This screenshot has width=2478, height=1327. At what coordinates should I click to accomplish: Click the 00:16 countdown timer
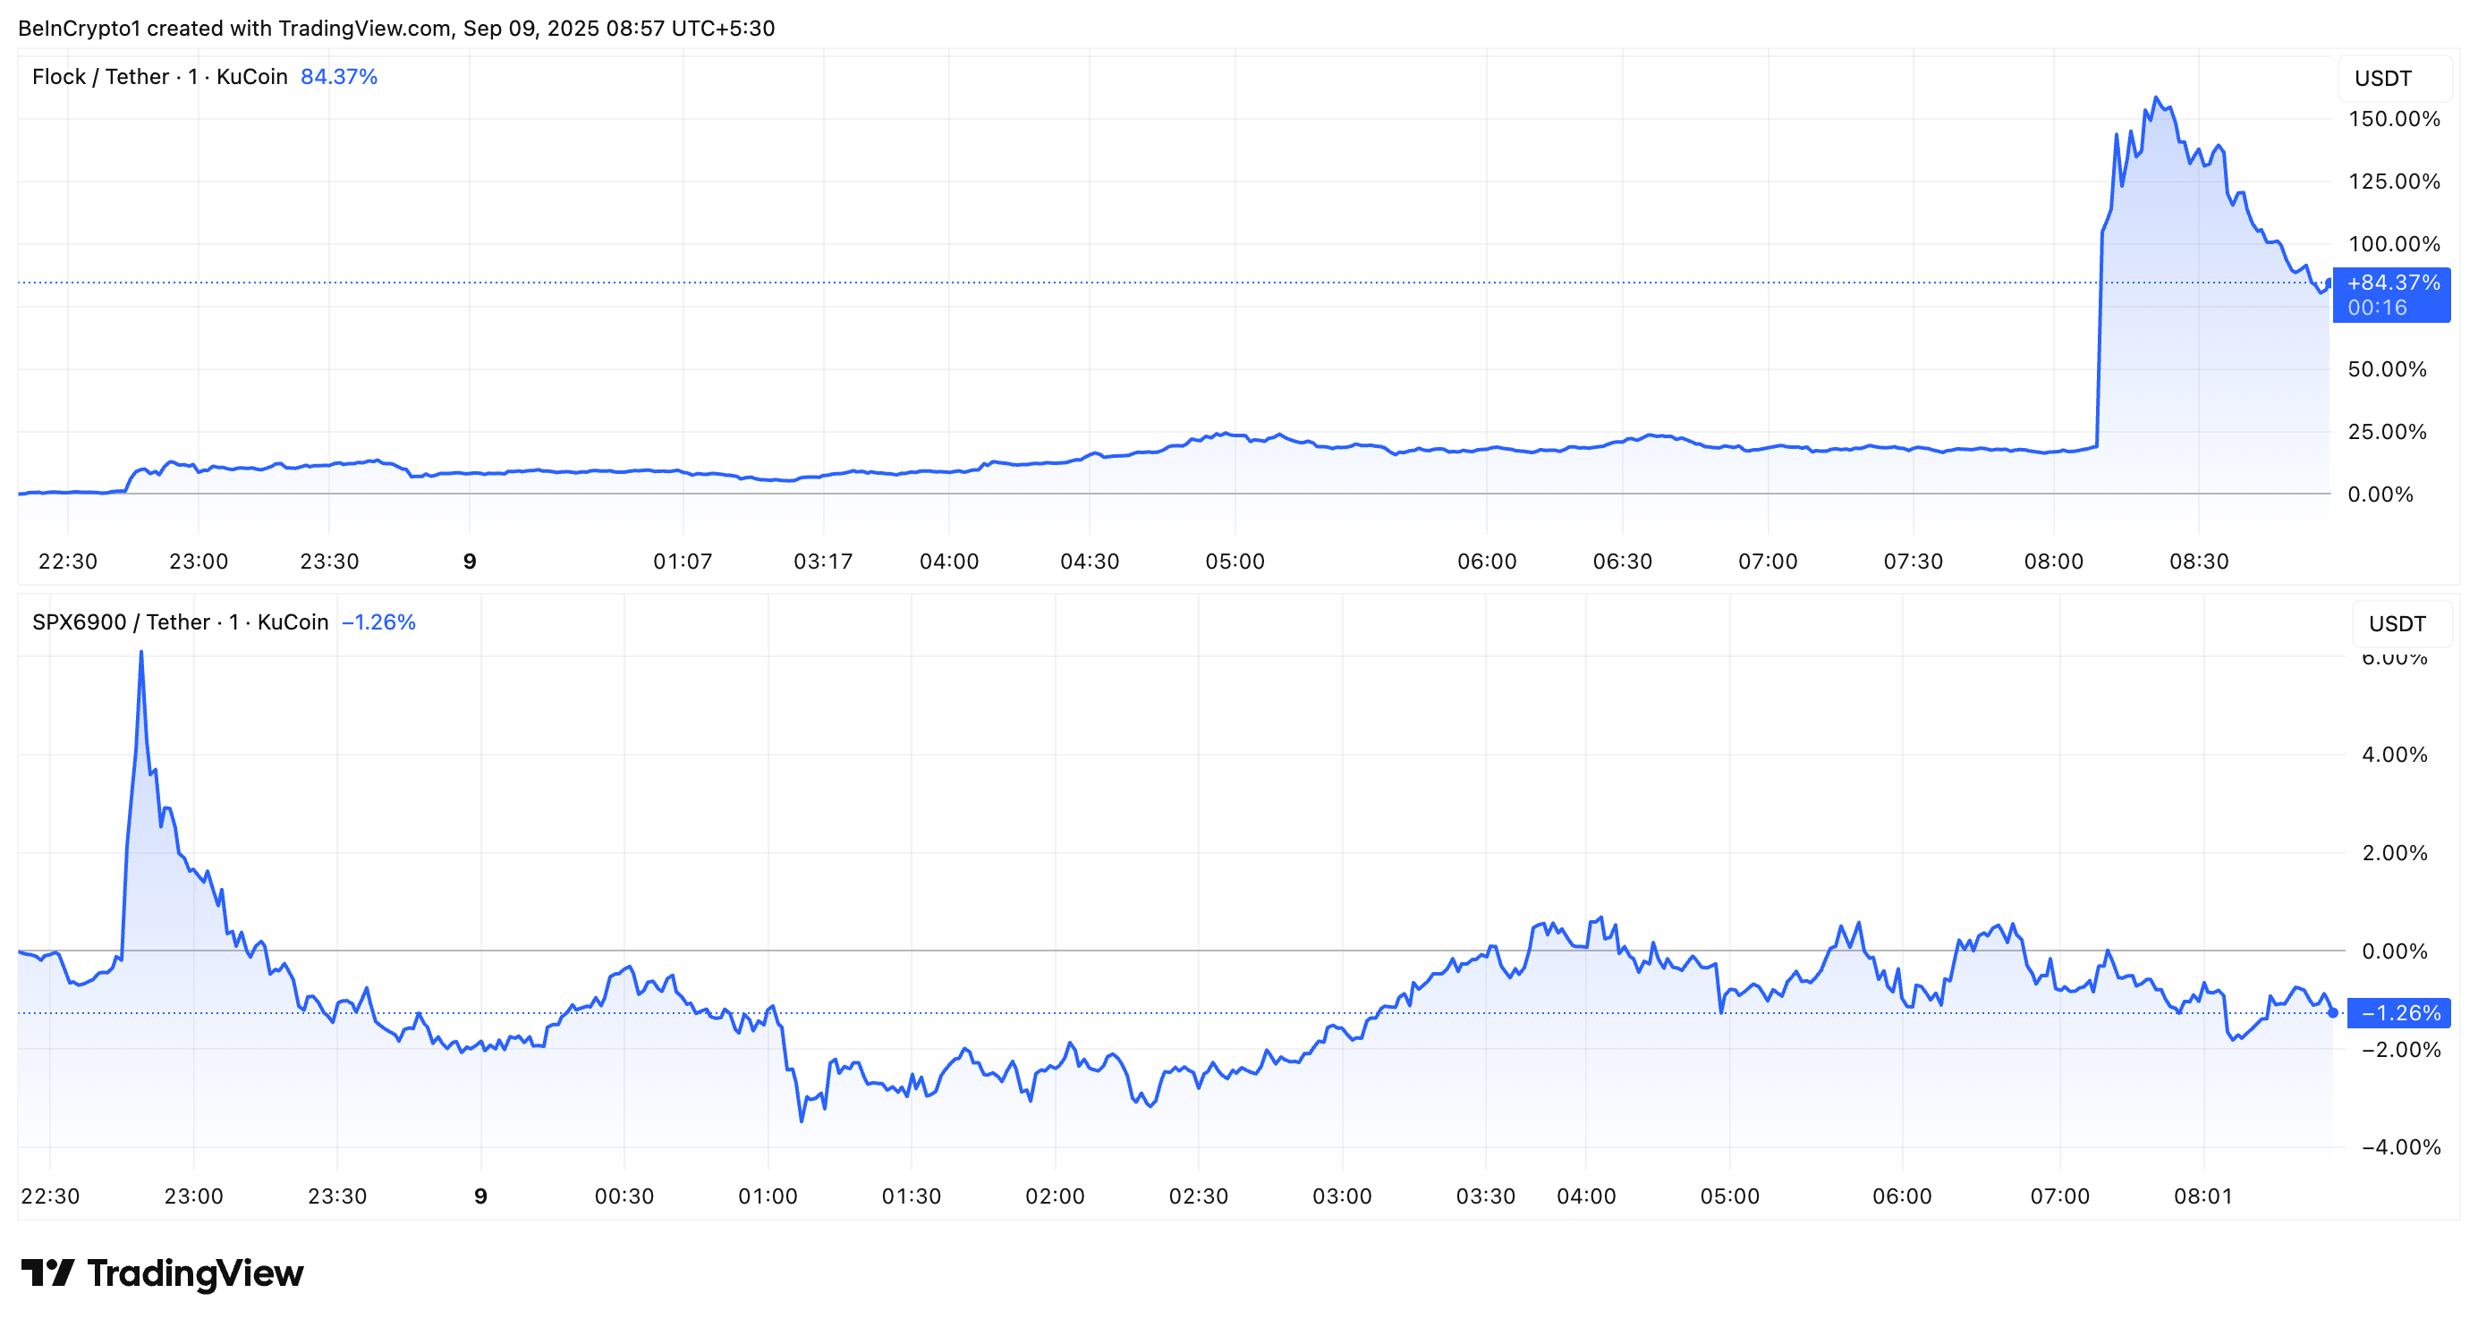[2376, 309]
